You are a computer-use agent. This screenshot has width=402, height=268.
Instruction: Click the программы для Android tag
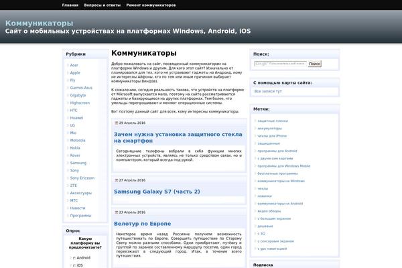pyautogui.click(x=277, y=151)
